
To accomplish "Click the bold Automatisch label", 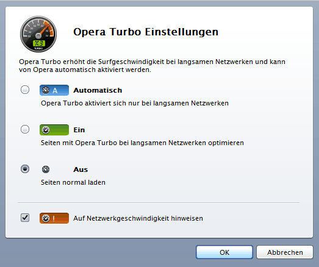I will click(98, 90).
